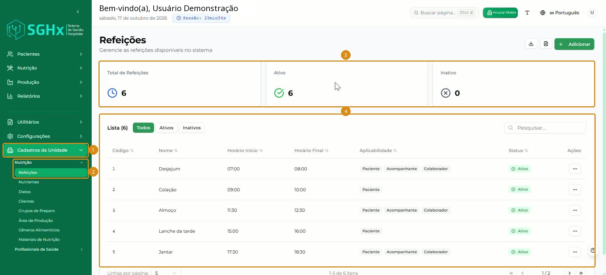This screenshot has height=275, width=606.
Task: Open the rows per page dropdown
Action: click(166, 272)
